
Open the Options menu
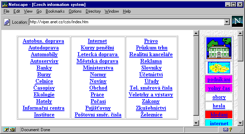pos(75,11)
